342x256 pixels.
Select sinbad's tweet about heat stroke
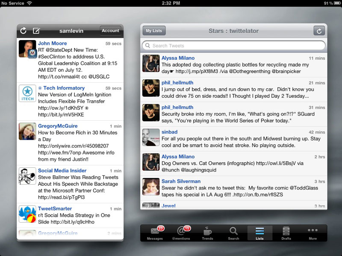(233, 139)
